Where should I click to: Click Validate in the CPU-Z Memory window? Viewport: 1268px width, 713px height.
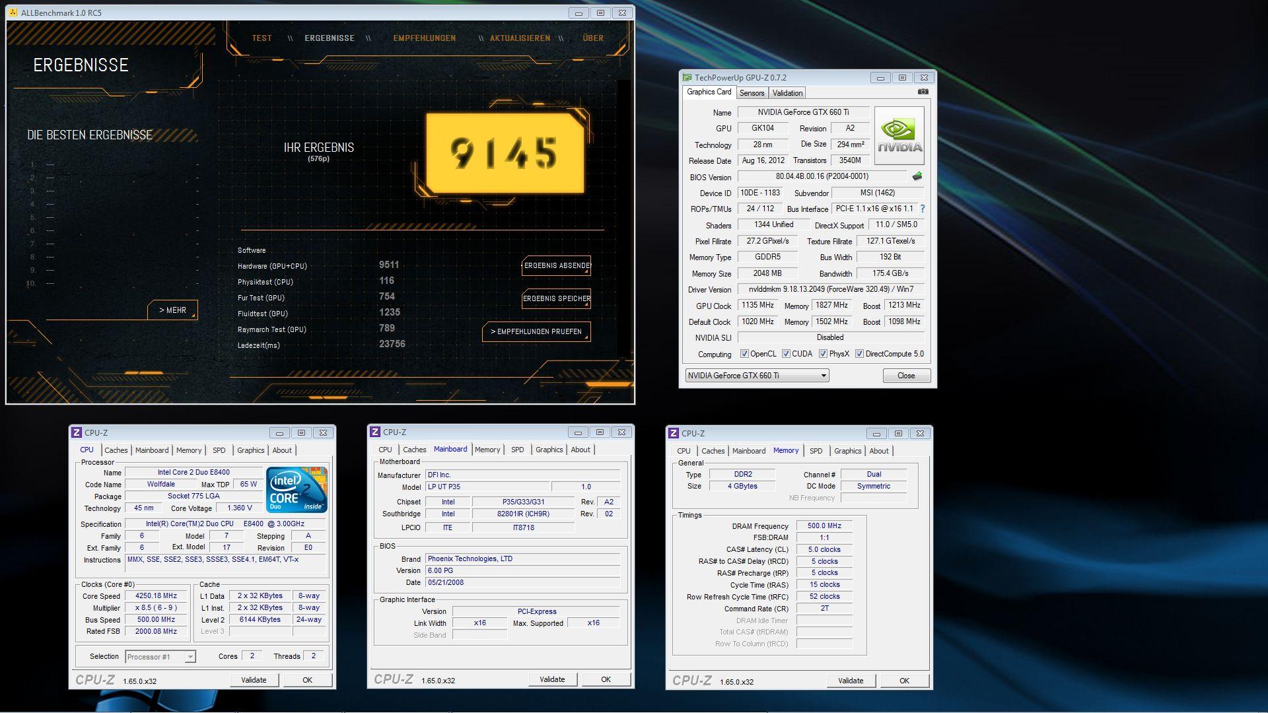point(851,681)
